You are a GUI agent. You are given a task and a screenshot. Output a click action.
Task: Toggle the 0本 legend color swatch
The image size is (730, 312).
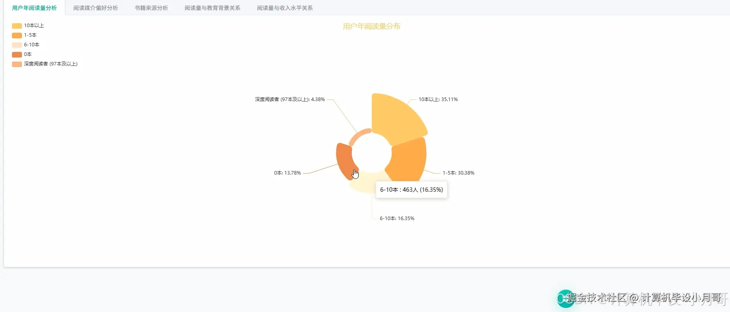[17, 54]
